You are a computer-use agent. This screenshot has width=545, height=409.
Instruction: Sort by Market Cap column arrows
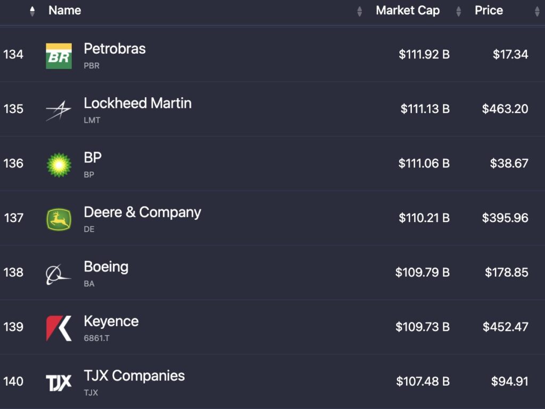tap(459, 11)
